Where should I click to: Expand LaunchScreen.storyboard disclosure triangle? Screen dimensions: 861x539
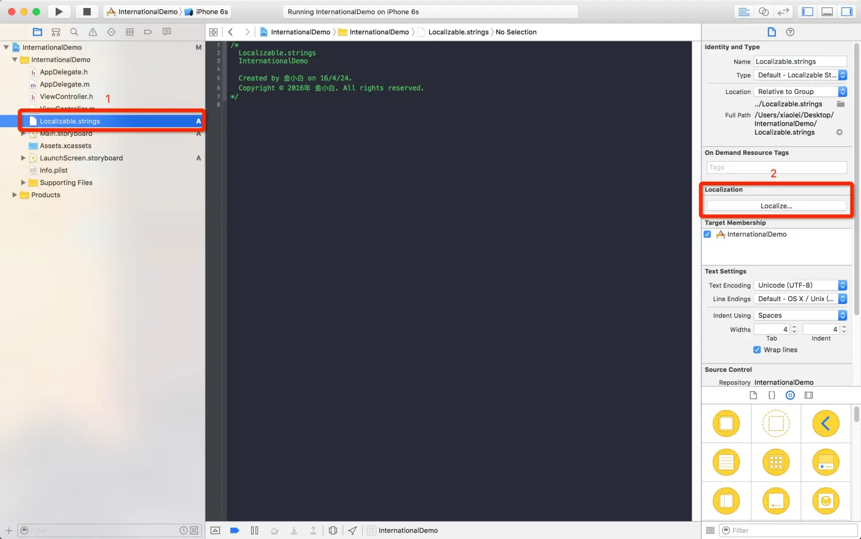tap(23, 158)
